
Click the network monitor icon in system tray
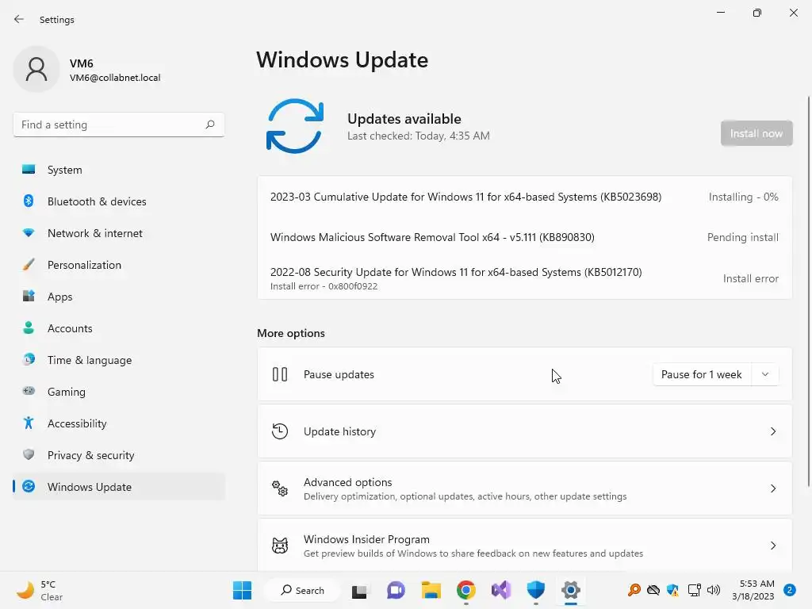tap(694, 590)
